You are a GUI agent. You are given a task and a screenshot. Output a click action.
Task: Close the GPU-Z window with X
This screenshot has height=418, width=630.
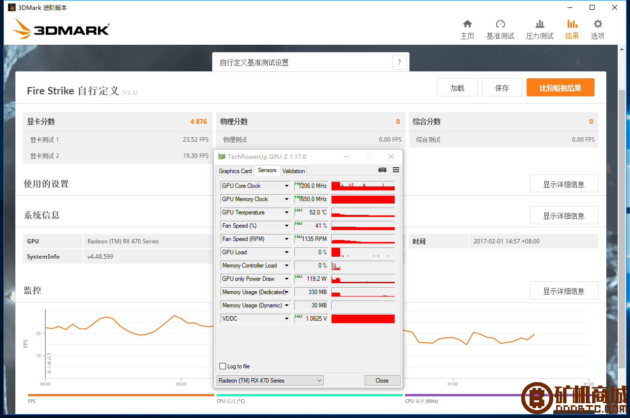tap(391, 156)
